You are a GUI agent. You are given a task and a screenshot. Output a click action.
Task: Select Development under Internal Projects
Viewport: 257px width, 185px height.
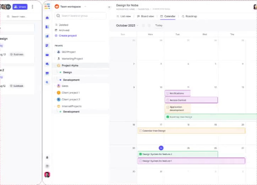point(71,112)
